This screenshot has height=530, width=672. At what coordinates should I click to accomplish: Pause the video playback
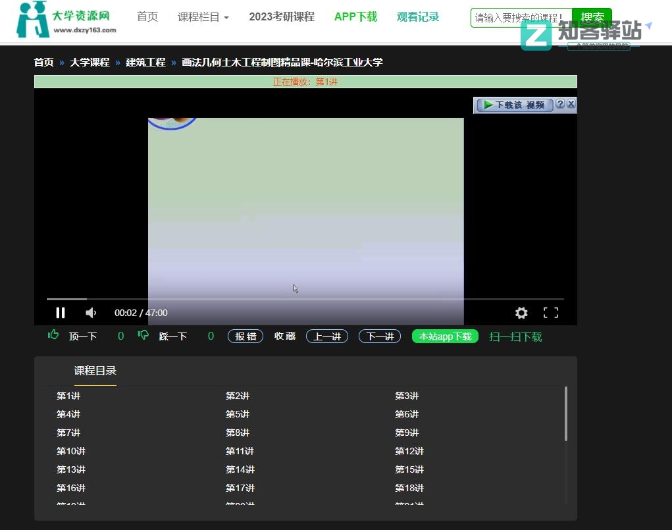pos(61,313)
